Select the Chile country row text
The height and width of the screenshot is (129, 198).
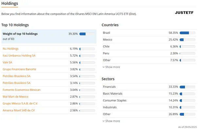106,46
